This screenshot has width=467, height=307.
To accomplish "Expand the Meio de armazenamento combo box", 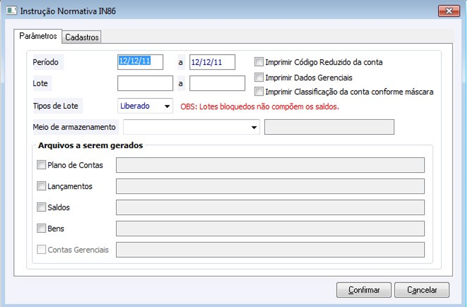I will [191, 127].
